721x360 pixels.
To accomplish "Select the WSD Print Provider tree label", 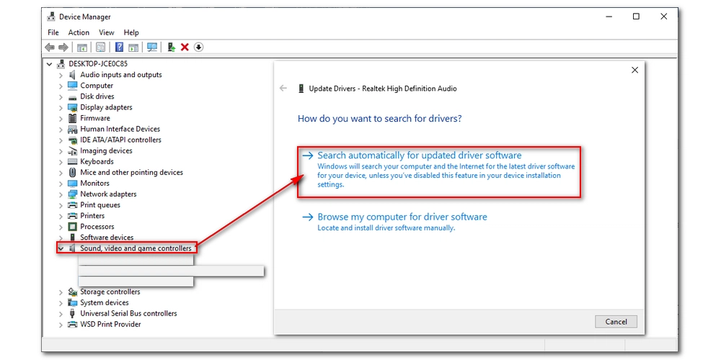I will tap(110, 324).
